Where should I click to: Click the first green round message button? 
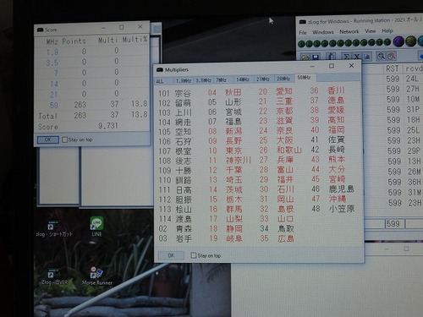coord(301,44)
